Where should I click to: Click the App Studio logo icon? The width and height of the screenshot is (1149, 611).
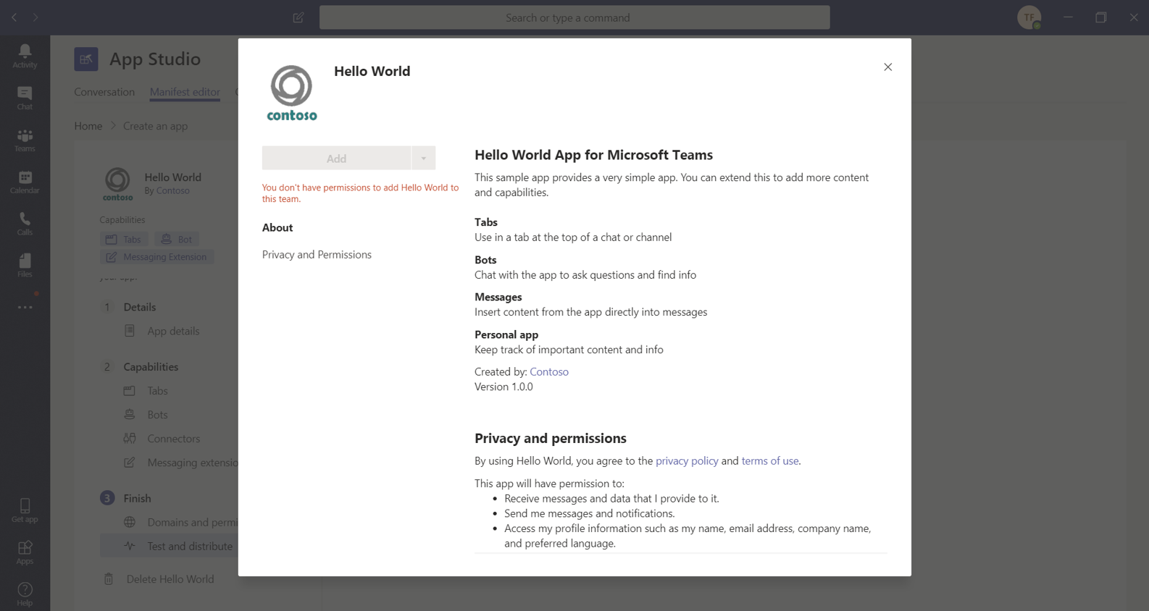[x=86, y=59]
